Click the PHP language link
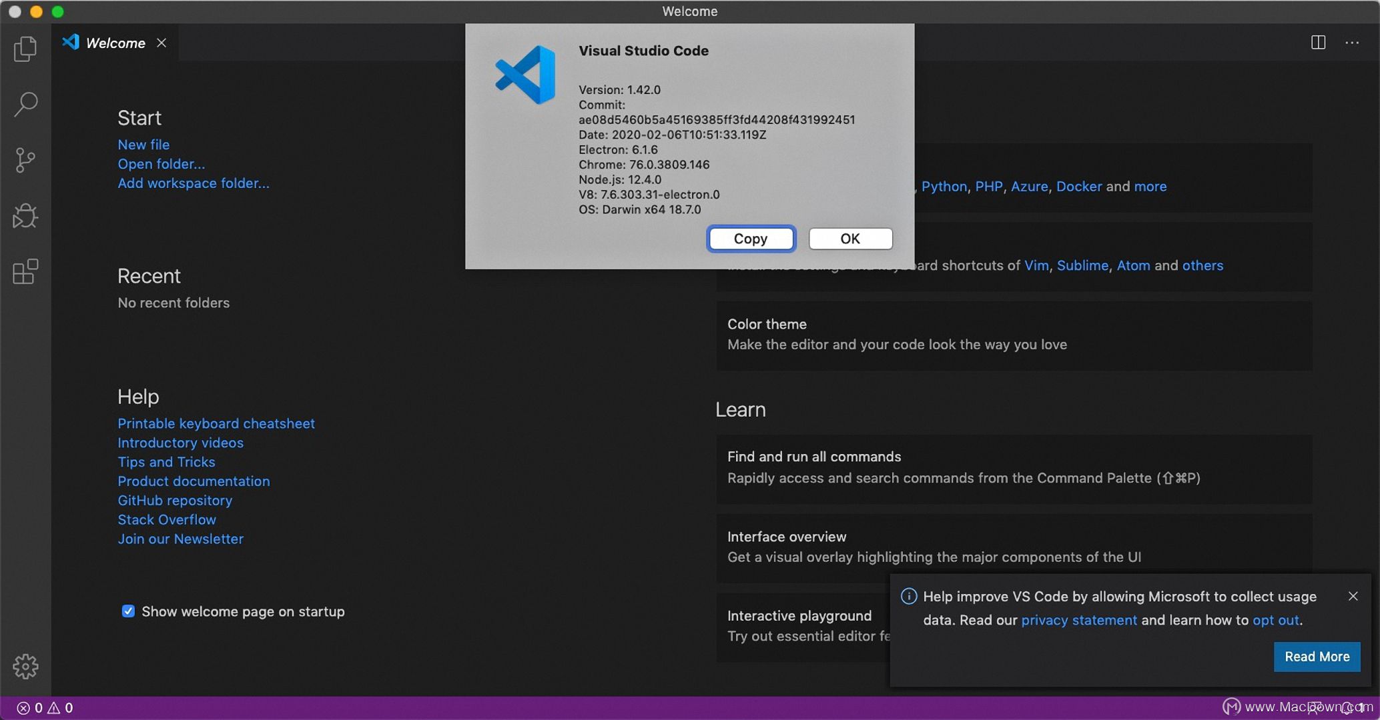Viewport: 1380px width, 720px height. click(x=988, y=187)
